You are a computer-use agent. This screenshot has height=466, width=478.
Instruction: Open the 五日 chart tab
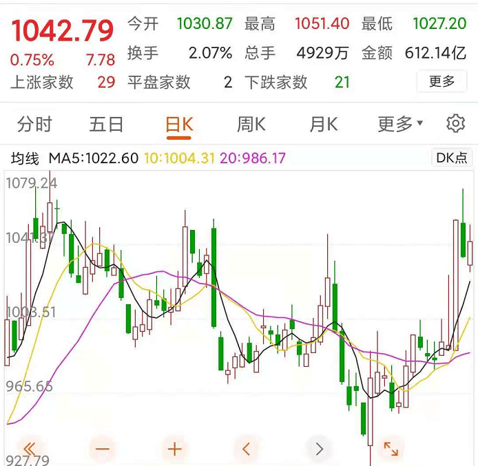click(x=107, y=125)
